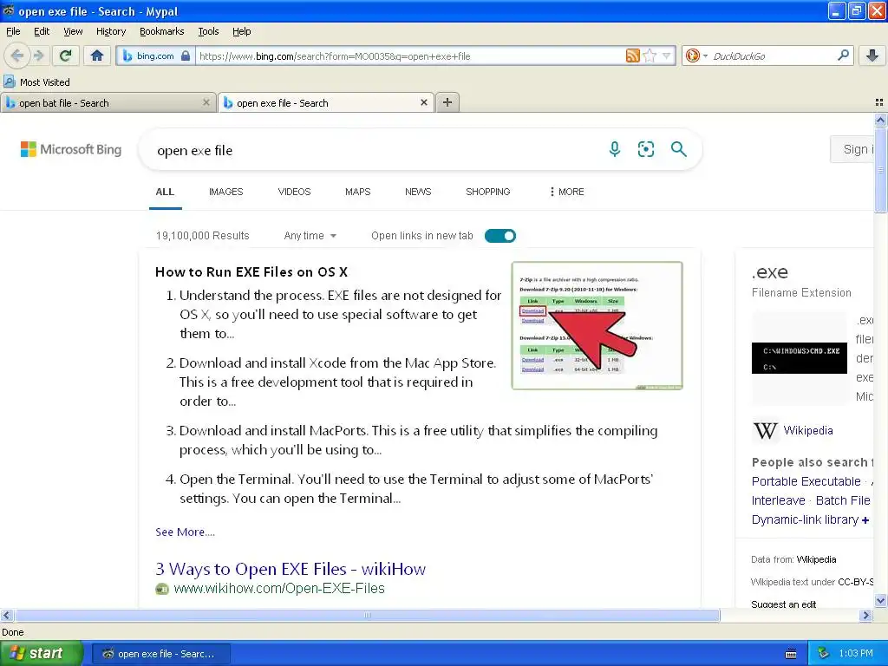
Task: Open the Downloads arrow icon
Action: pyautogui.click(x=872, y=55)
